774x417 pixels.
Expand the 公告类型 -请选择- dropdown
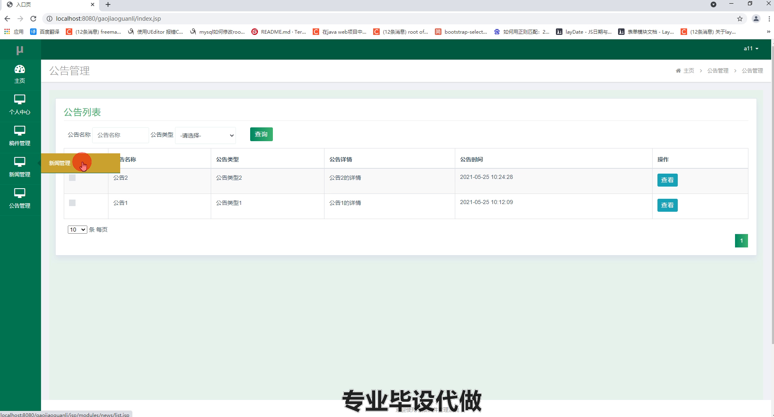(x=205, y=135)
